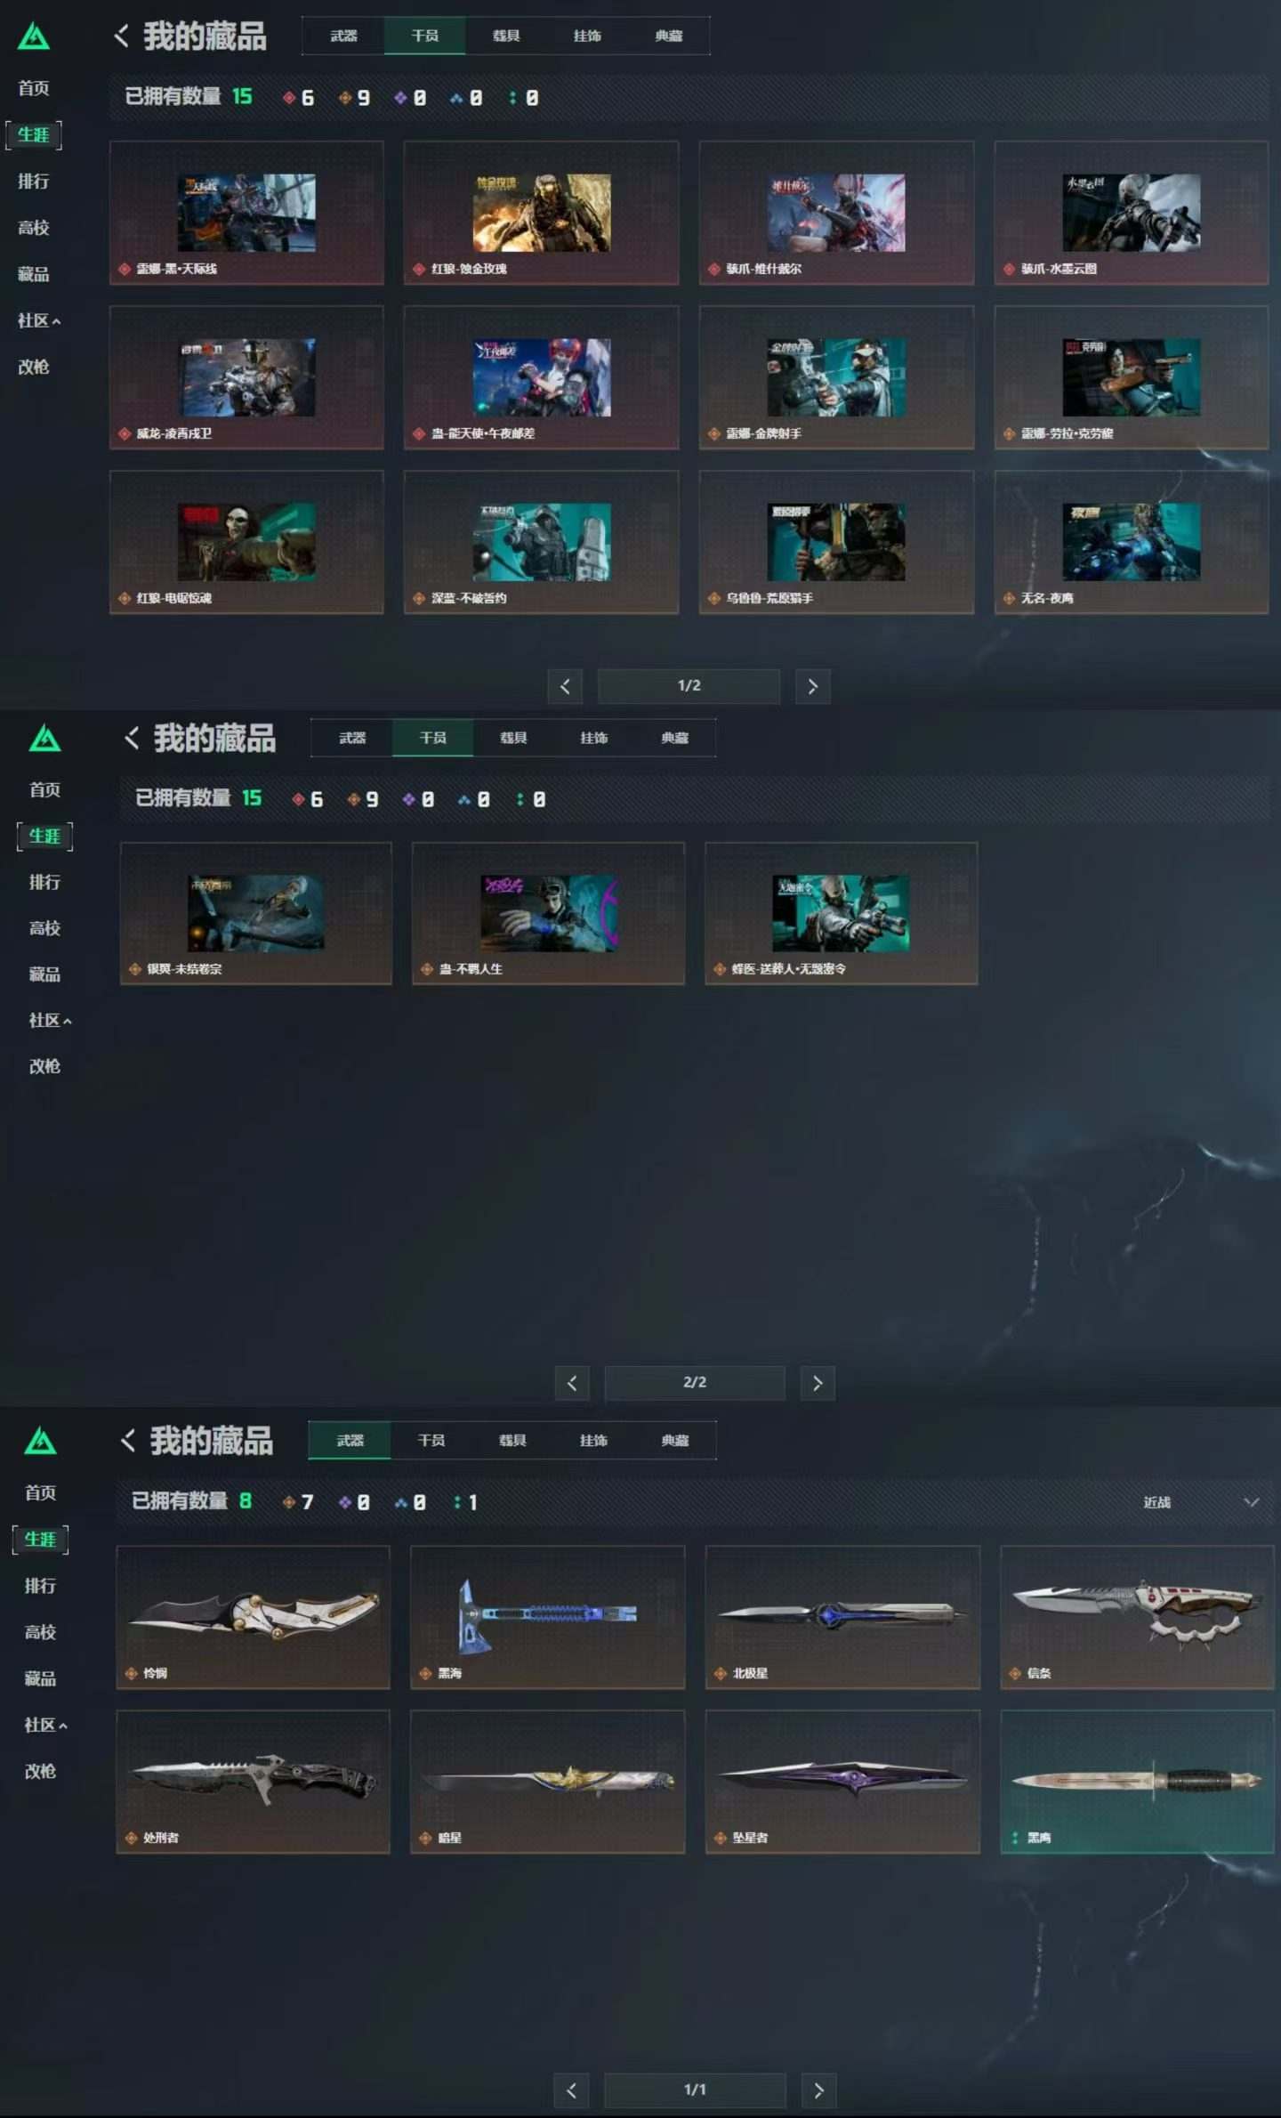Click previous arrow beside the 1/1 indicator
The height and width of the screenshot is (2118, 1281).
pos(571,2090)
